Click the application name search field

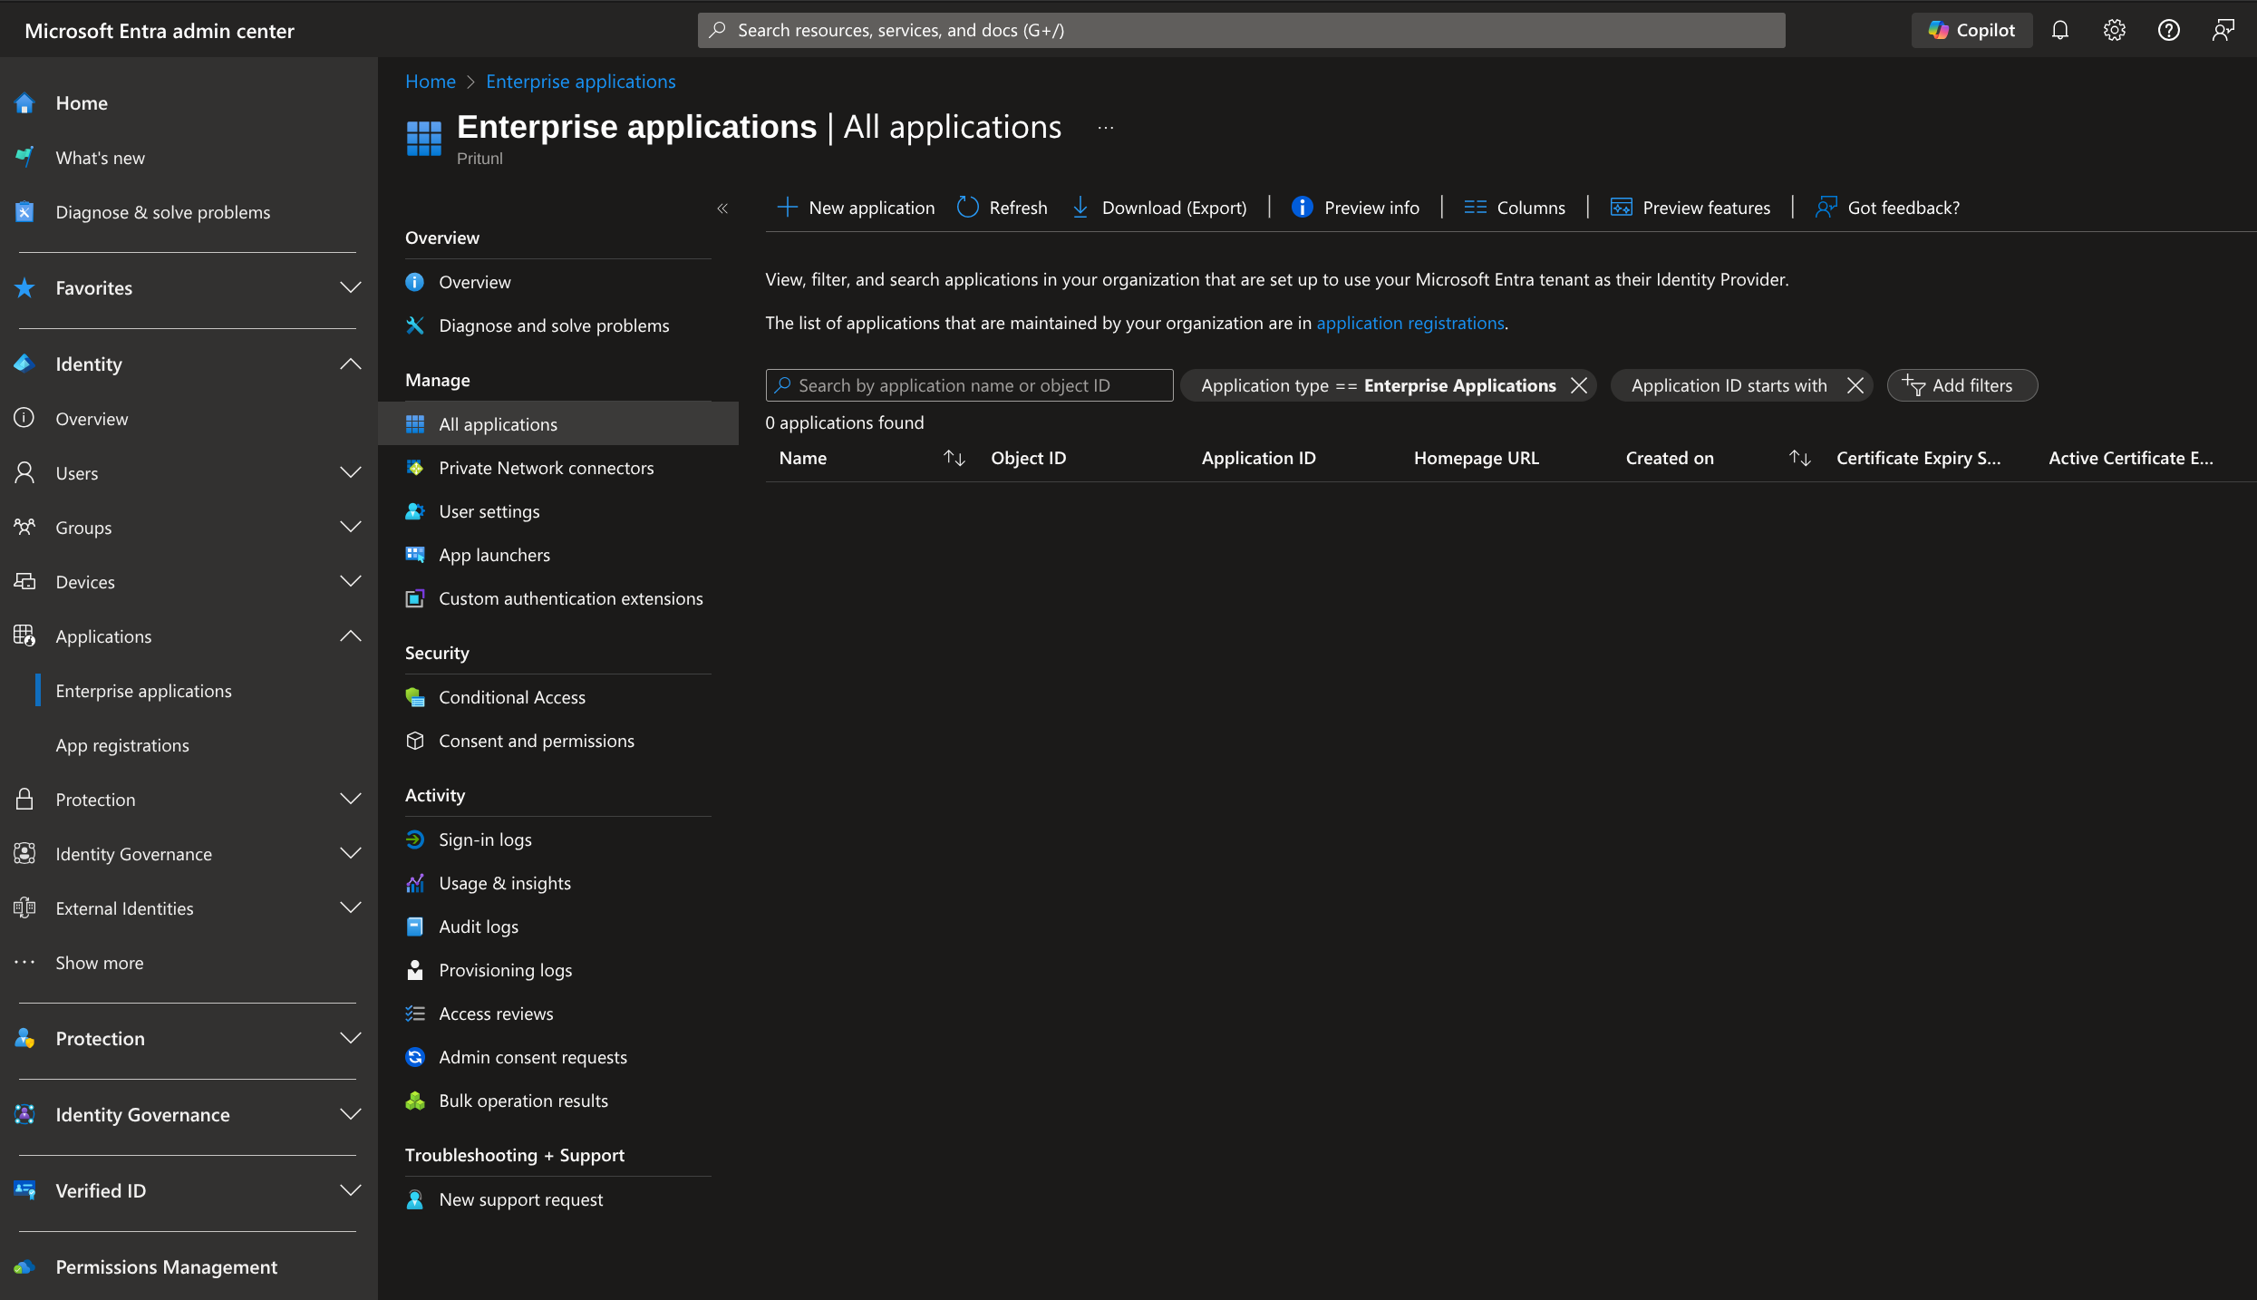coord(970,385)
